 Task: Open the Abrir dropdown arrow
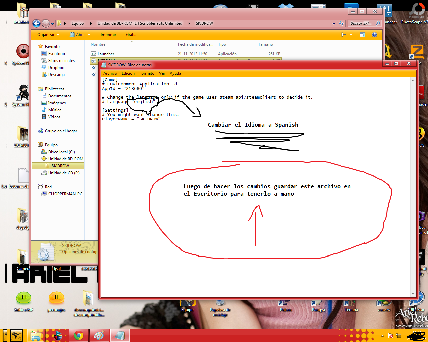89,35
